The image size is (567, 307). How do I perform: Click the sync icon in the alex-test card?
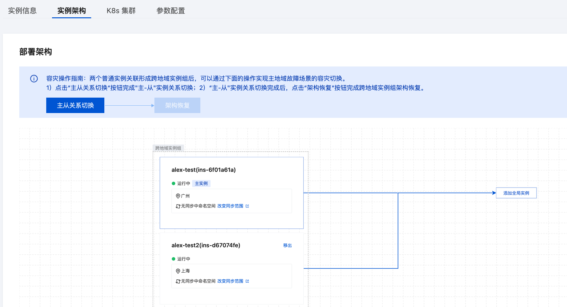178,206
